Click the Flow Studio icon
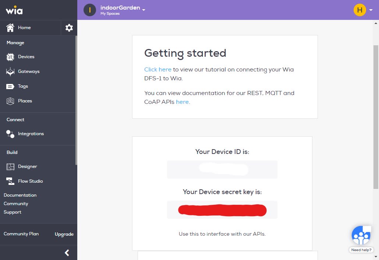 10,181
